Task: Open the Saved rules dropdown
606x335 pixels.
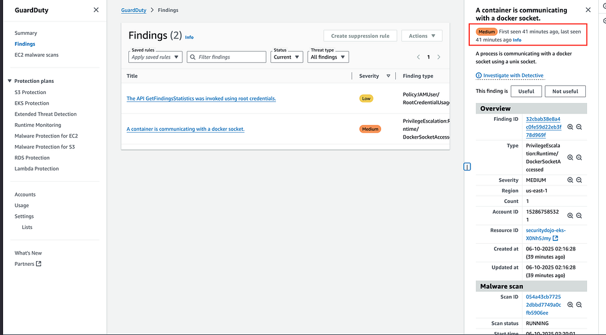Action: pos(156,57)
